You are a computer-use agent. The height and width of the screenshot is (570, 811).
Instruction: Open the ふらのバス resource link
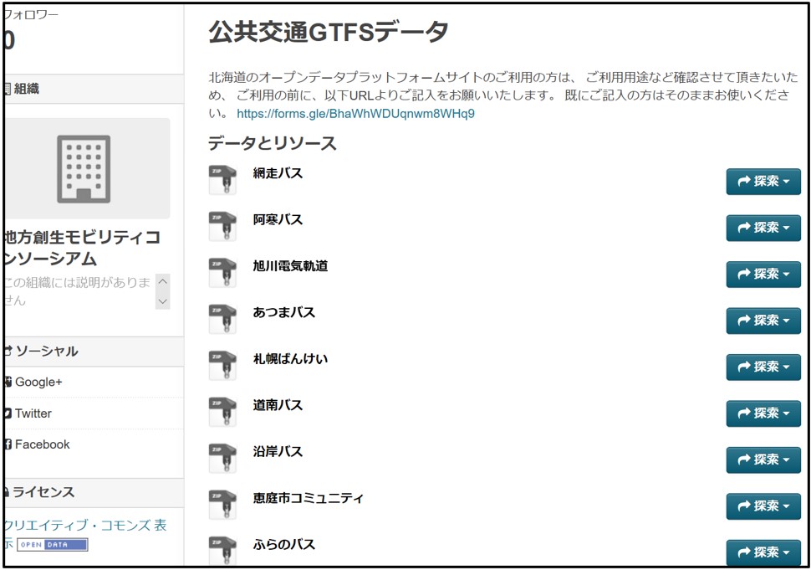click(284, 544)
